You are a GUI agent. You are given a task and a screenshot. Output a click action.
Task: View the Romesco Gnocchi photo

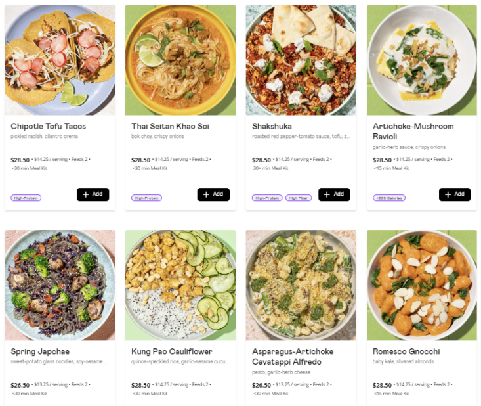422,285
